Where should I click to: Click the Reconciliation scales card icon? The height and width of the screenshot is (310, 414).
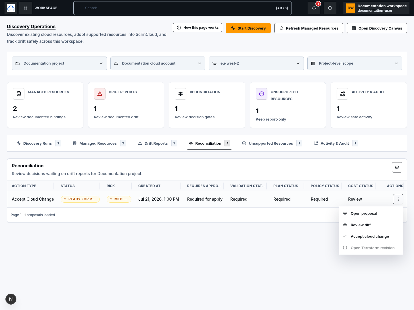coord(181,94)
